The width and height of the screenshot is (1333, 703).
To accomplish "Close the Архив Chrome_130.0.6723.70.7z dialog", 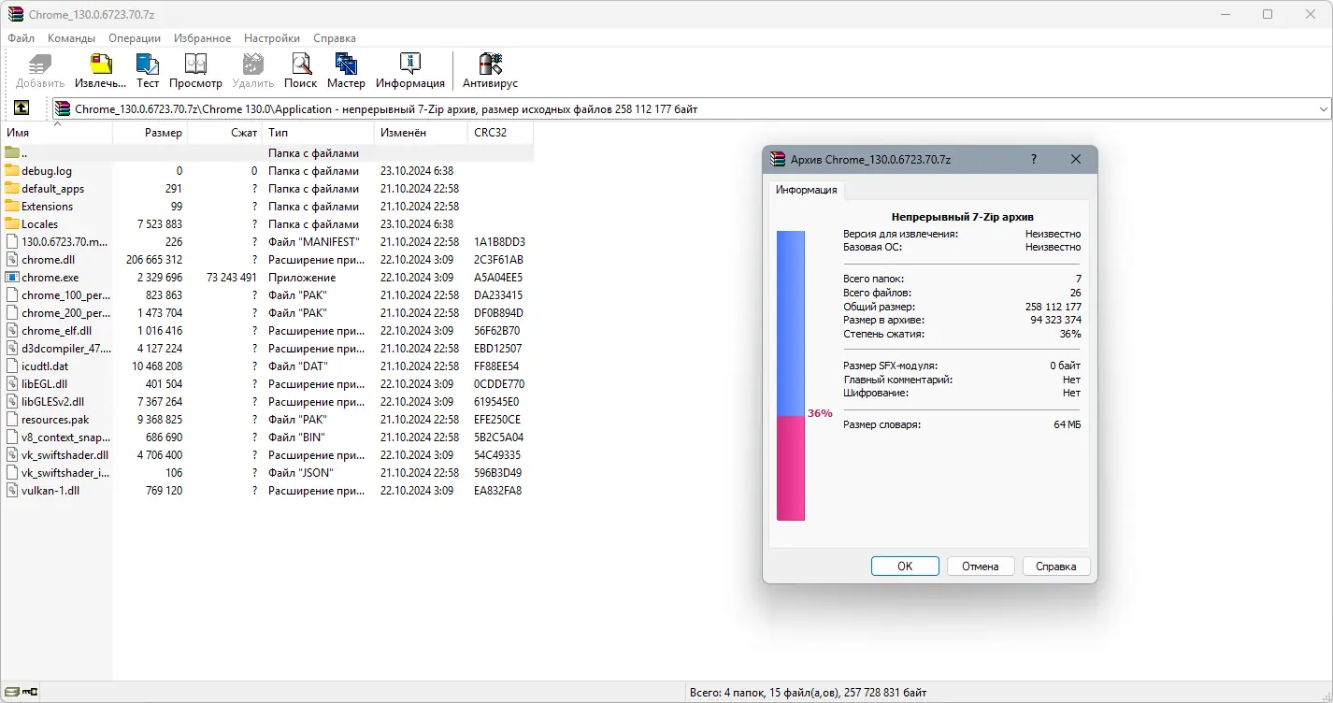I will (1076, 160).
